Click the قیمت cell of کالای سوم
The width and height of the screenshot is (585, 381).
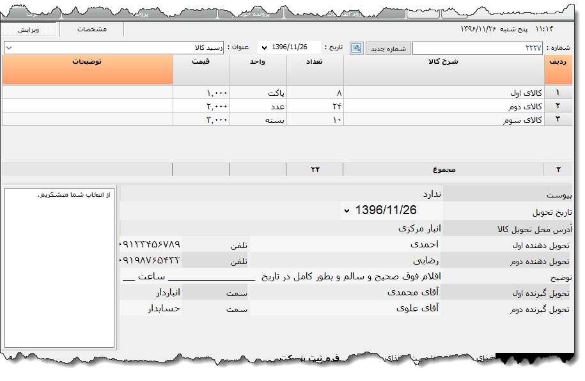tap(201, 120)
